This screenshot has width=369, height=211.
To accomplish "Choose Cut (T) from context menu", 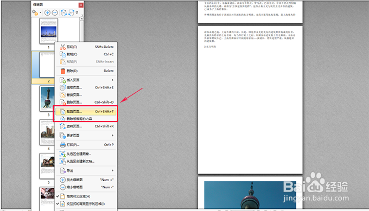I will (x=86, y=47).
